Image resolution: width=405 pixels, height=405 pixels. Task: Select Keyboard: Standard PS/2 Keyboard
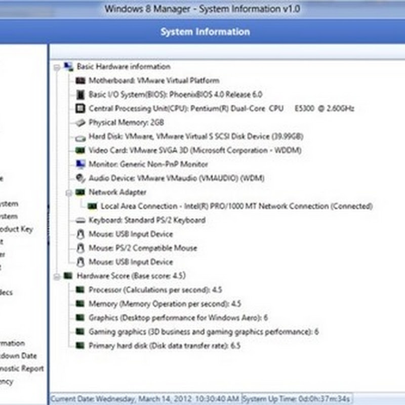(147, 220)
